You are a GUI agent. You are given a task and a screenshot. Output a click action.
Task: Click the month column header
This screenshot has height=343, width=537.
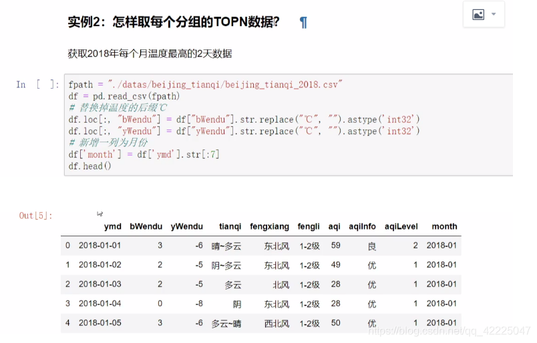[445, 227]
